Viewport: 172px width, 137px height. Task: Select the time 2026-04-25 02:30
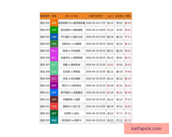(x=95, y=86)
